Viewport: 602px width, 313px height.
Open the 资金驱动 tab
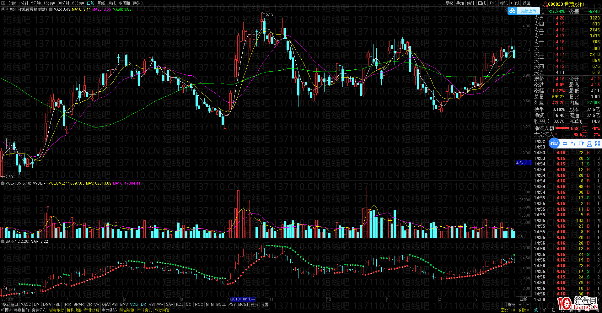[56, 310]
